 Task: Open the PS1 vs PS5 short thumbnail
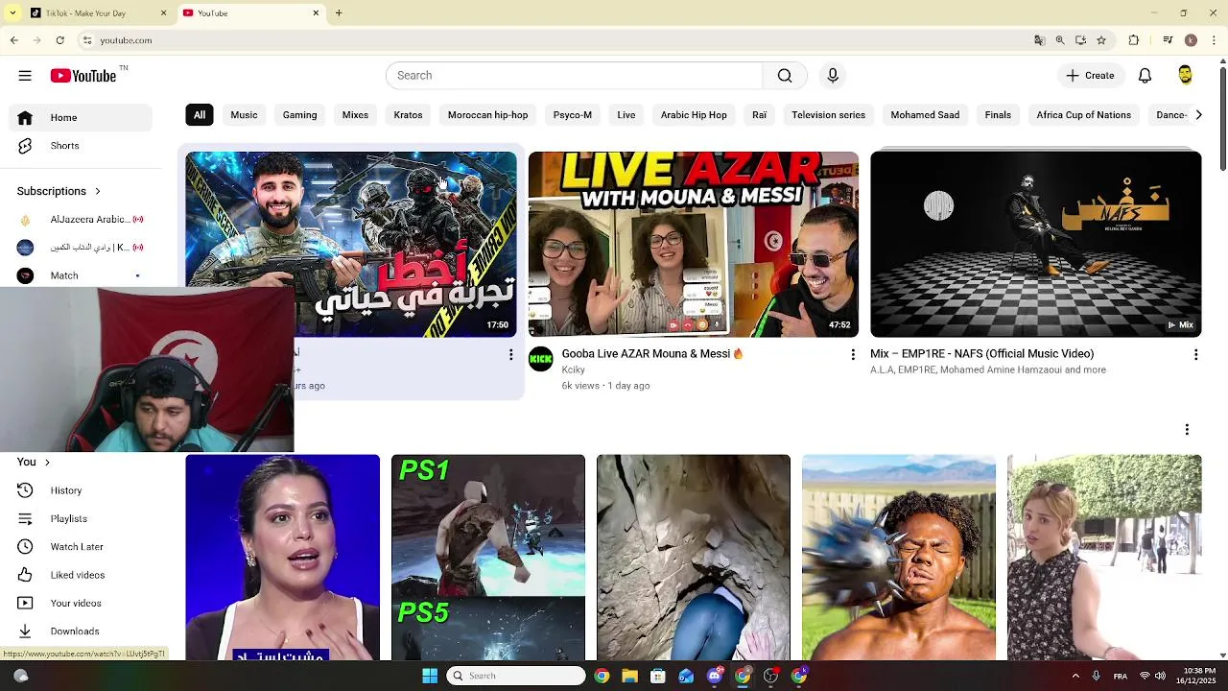pos(488,558)
